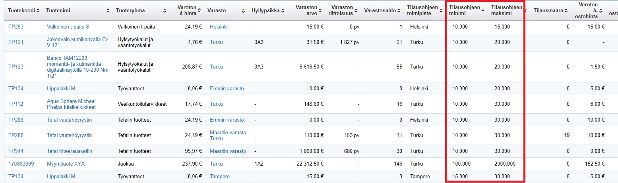Open Emmin varasto link in Lippalakki M row
Image resolution: width=618 pixels, height=183 pixels.
(x=227, y=89)
